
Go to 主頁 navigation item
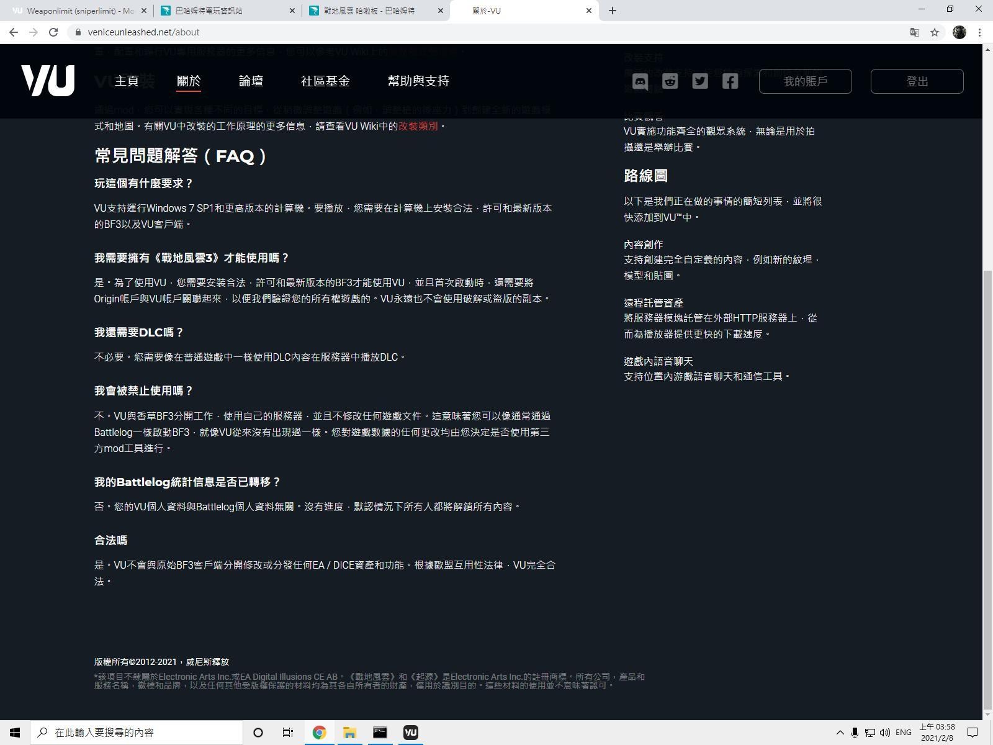coord(127,81)
